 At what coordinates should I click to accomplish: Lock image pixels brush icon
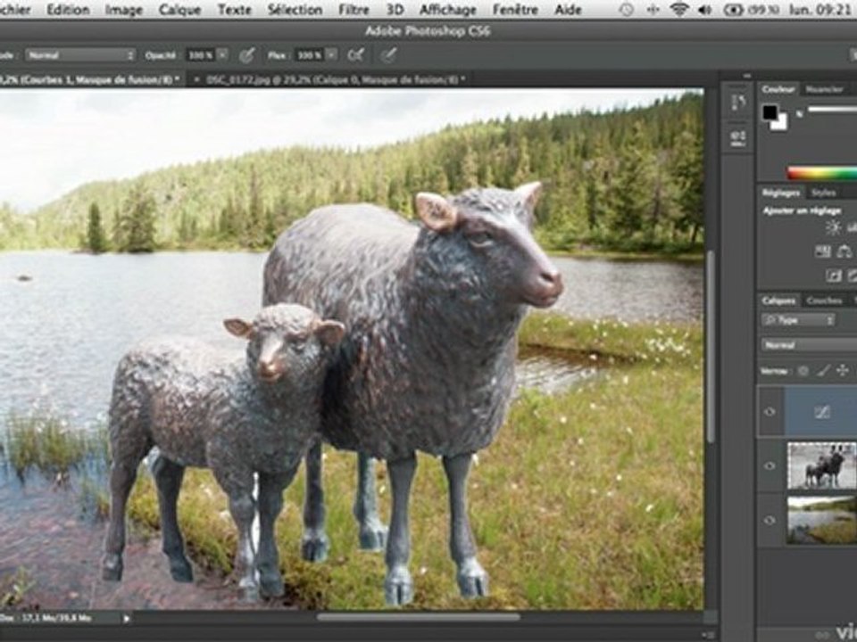click(823, 371)
